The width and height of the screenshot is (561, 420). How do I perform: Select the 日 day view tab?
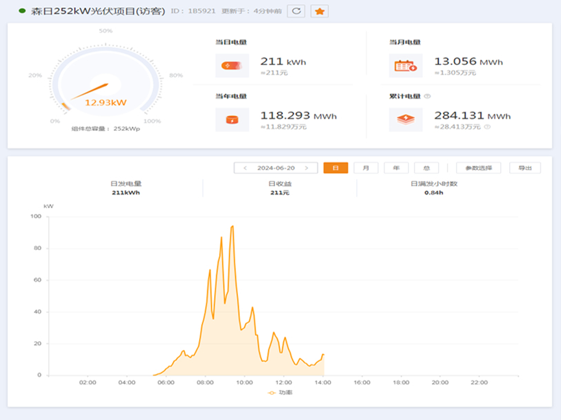pyautogui.click(x=335, y=168)
